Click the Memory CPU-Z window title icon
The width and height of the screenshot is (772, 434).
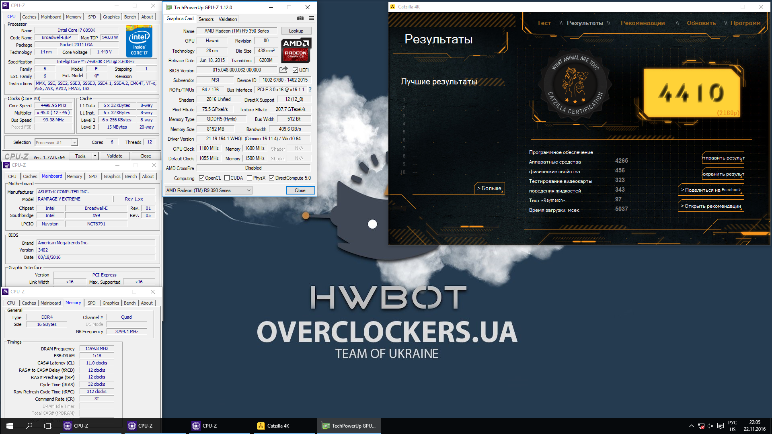click(6, 292)
